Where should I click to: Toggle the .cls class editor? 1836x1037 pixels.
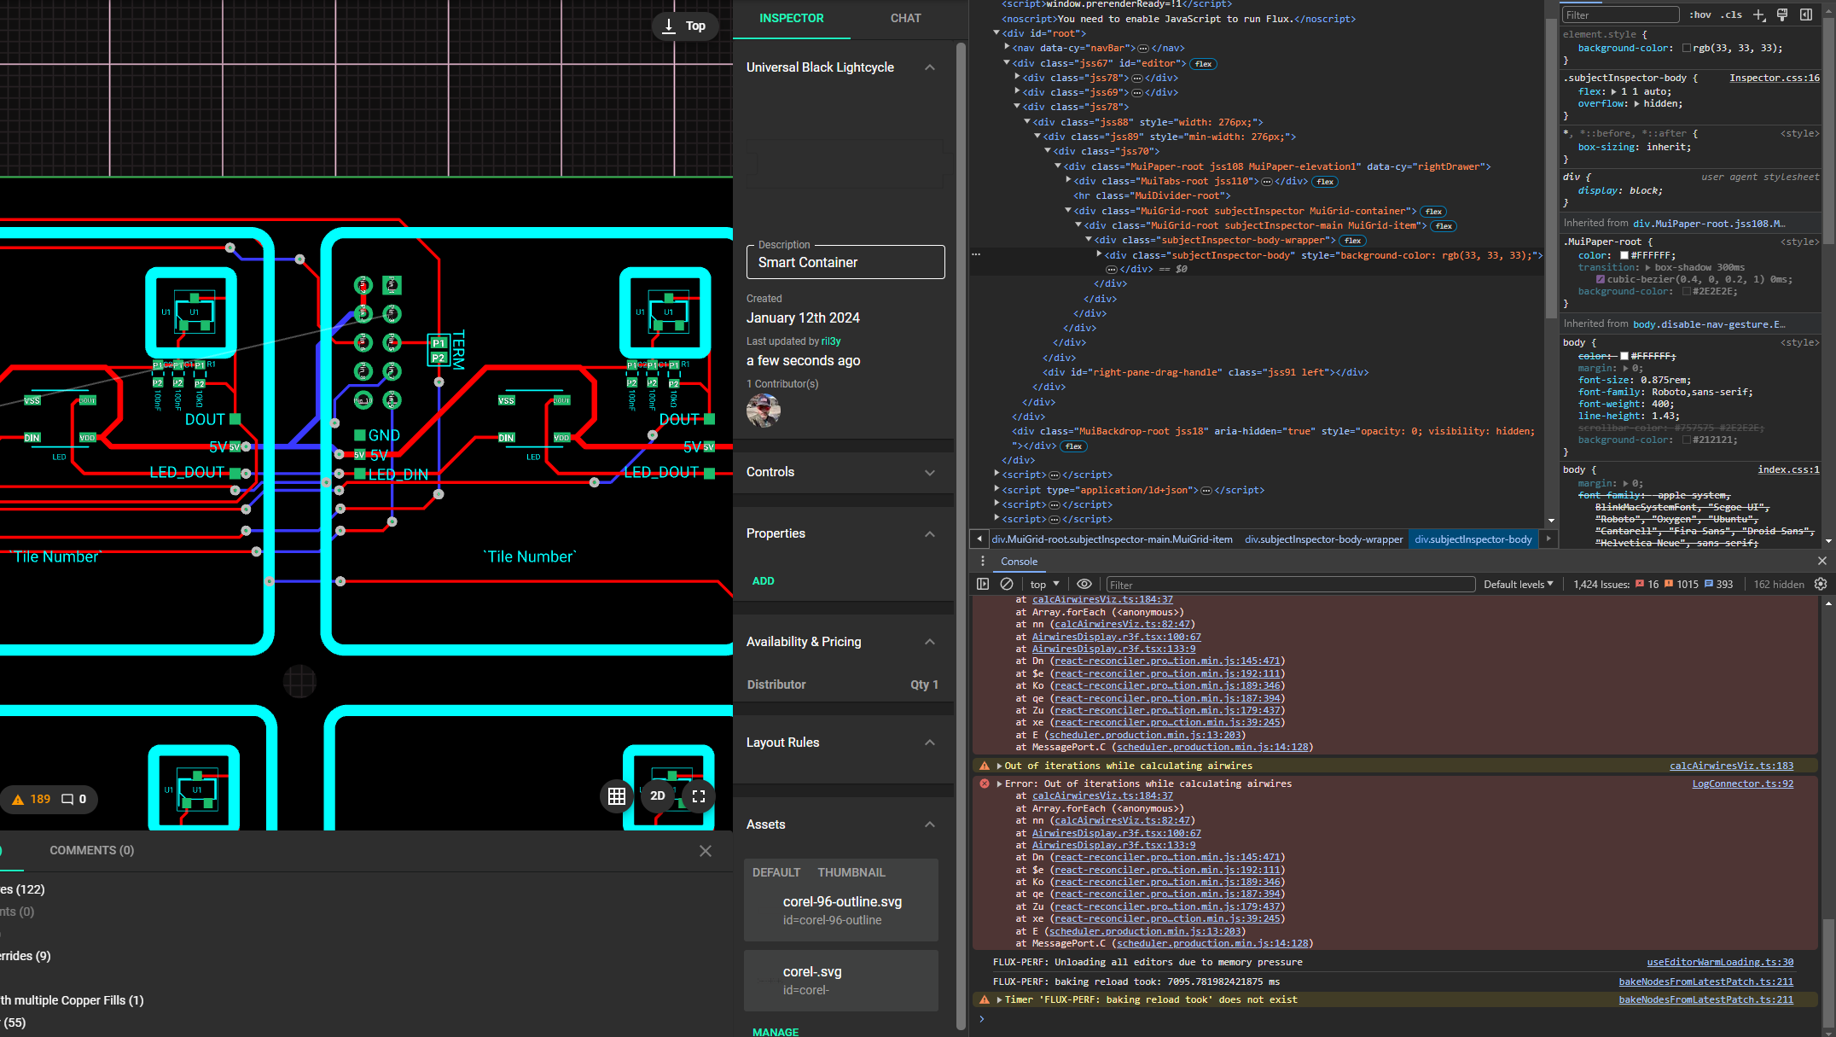pyautogui.click(x=1731, y=15)
